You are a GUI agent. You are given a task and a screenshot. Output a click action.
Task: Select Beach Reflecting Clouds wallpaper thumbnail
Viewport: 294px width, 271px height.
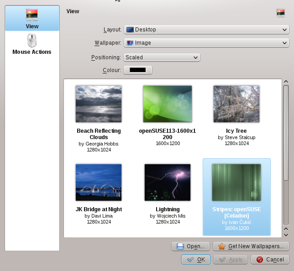pyautogui.click(x=99, y=104)
